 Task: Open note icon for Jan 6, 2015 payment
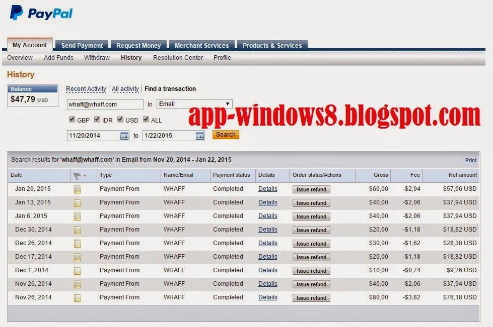coord(77,216)
